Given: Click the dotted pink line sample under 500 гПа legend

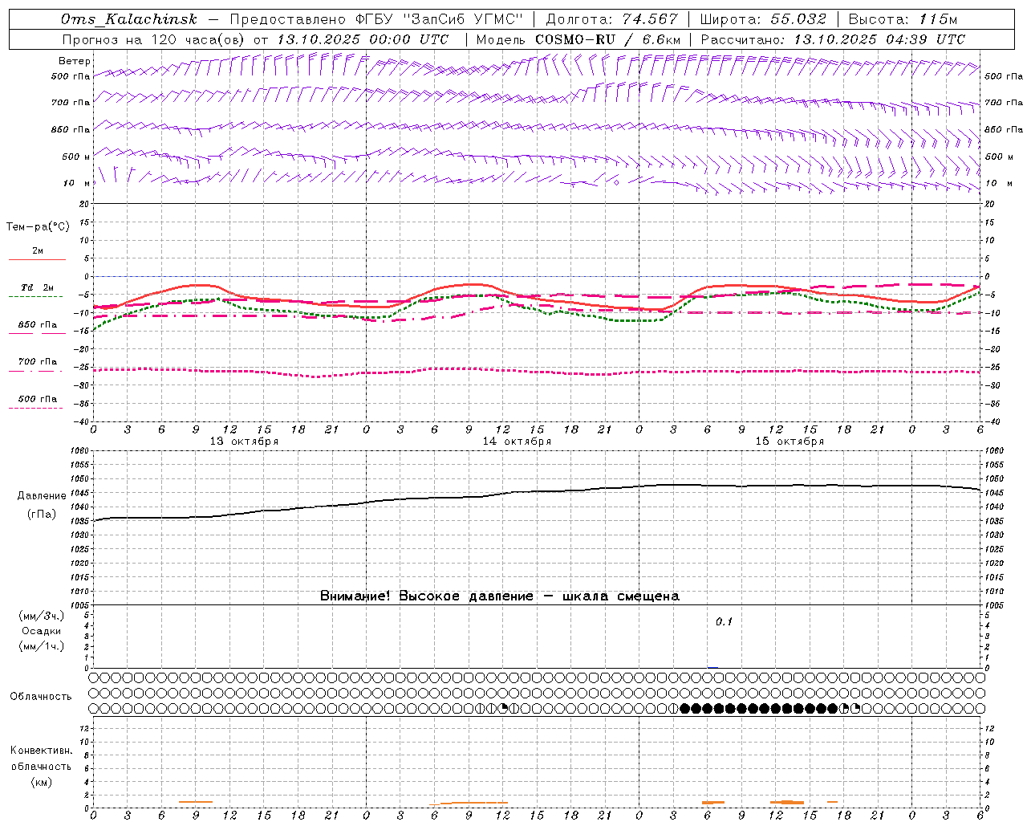Looking at the screenshot, I should [x=36, y=409].
